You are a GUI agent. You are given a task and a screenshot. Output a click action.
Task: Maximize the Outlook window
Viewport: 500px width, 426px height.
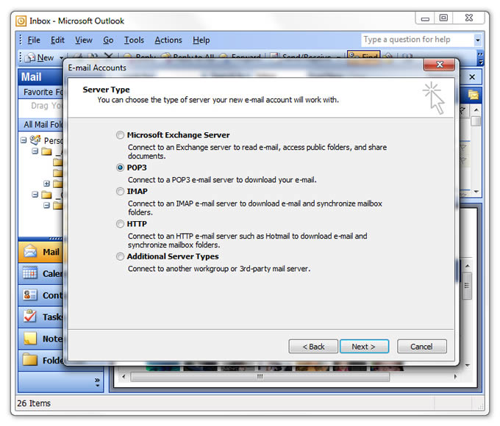[x=443, y=18]
